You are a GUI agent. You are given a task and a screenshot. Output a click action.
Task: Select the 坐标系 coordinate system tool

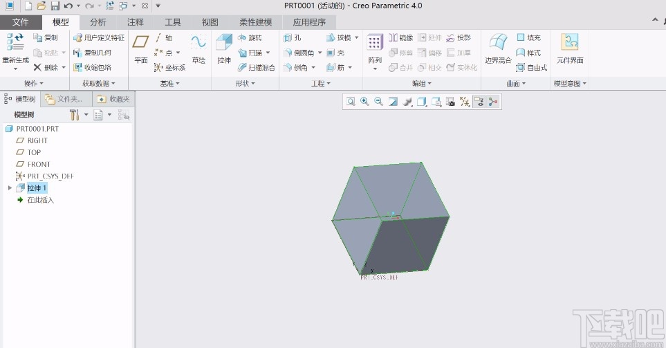coord(169,67)
